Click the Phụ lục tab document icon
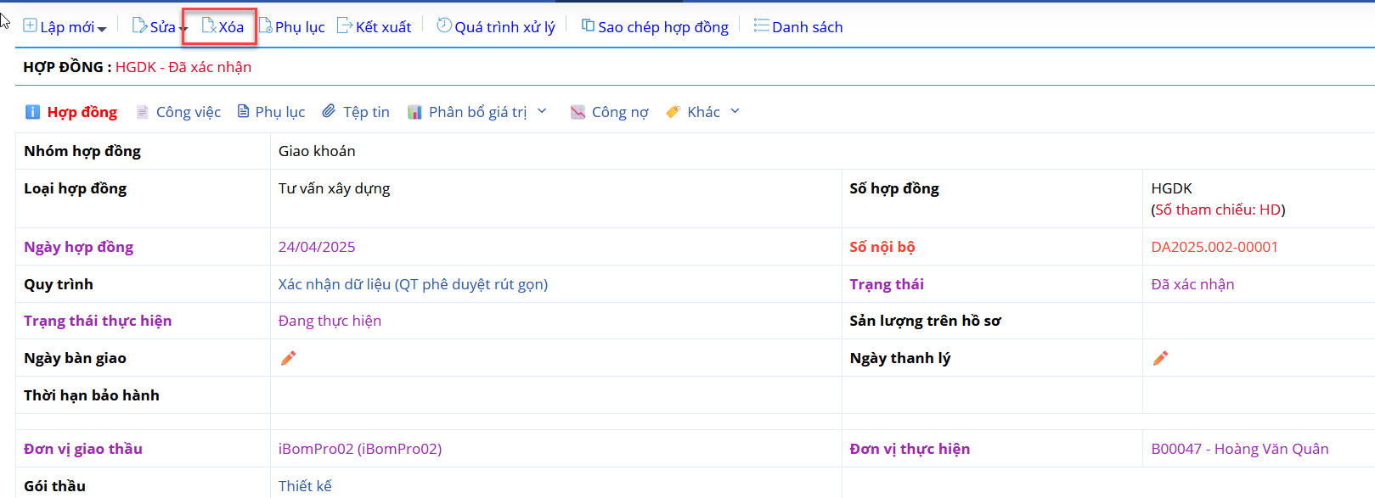This screenshot has width=1375, height=498. pos(244,111)
